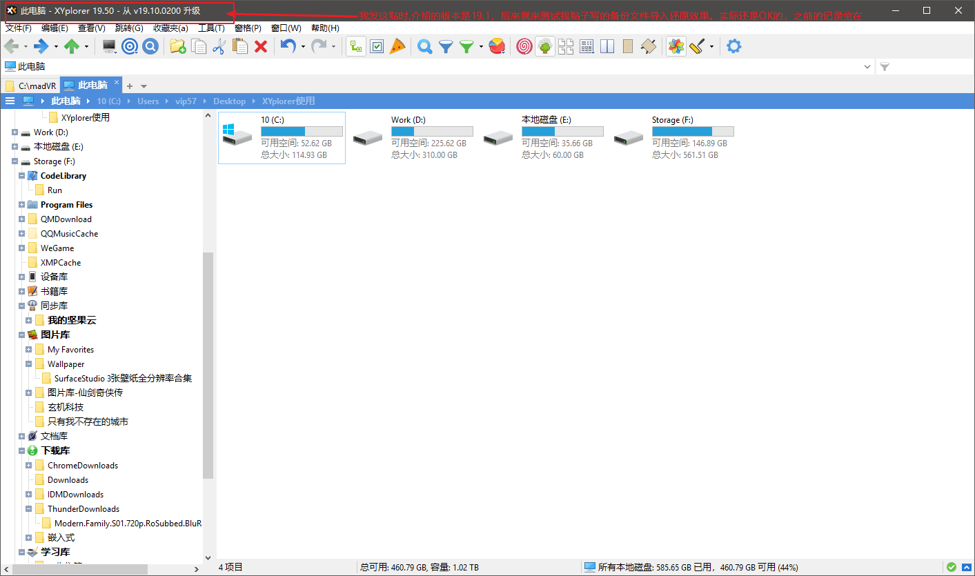Image resolution: width=975 pixels, height=576 pixels.
Task: Click the new tab plus button
Action: coord(131,85)
